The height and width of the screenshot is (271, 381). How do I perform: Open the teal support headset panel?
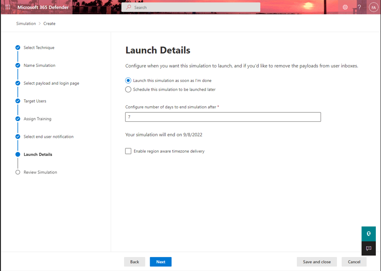tap(368, 233)
